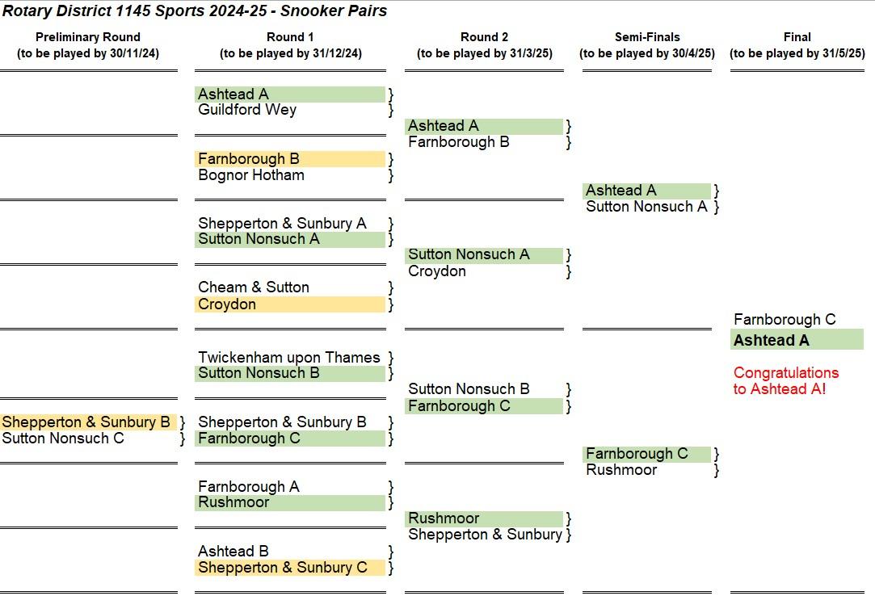Click Shepperton & Sunbury A in Round 1
The image size is (875, 596).
tap(282, 223)
